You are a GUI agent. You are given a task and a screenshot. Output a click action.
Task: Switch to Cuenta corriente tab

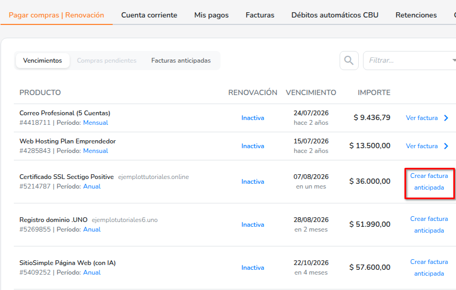[x=149, y=15]
